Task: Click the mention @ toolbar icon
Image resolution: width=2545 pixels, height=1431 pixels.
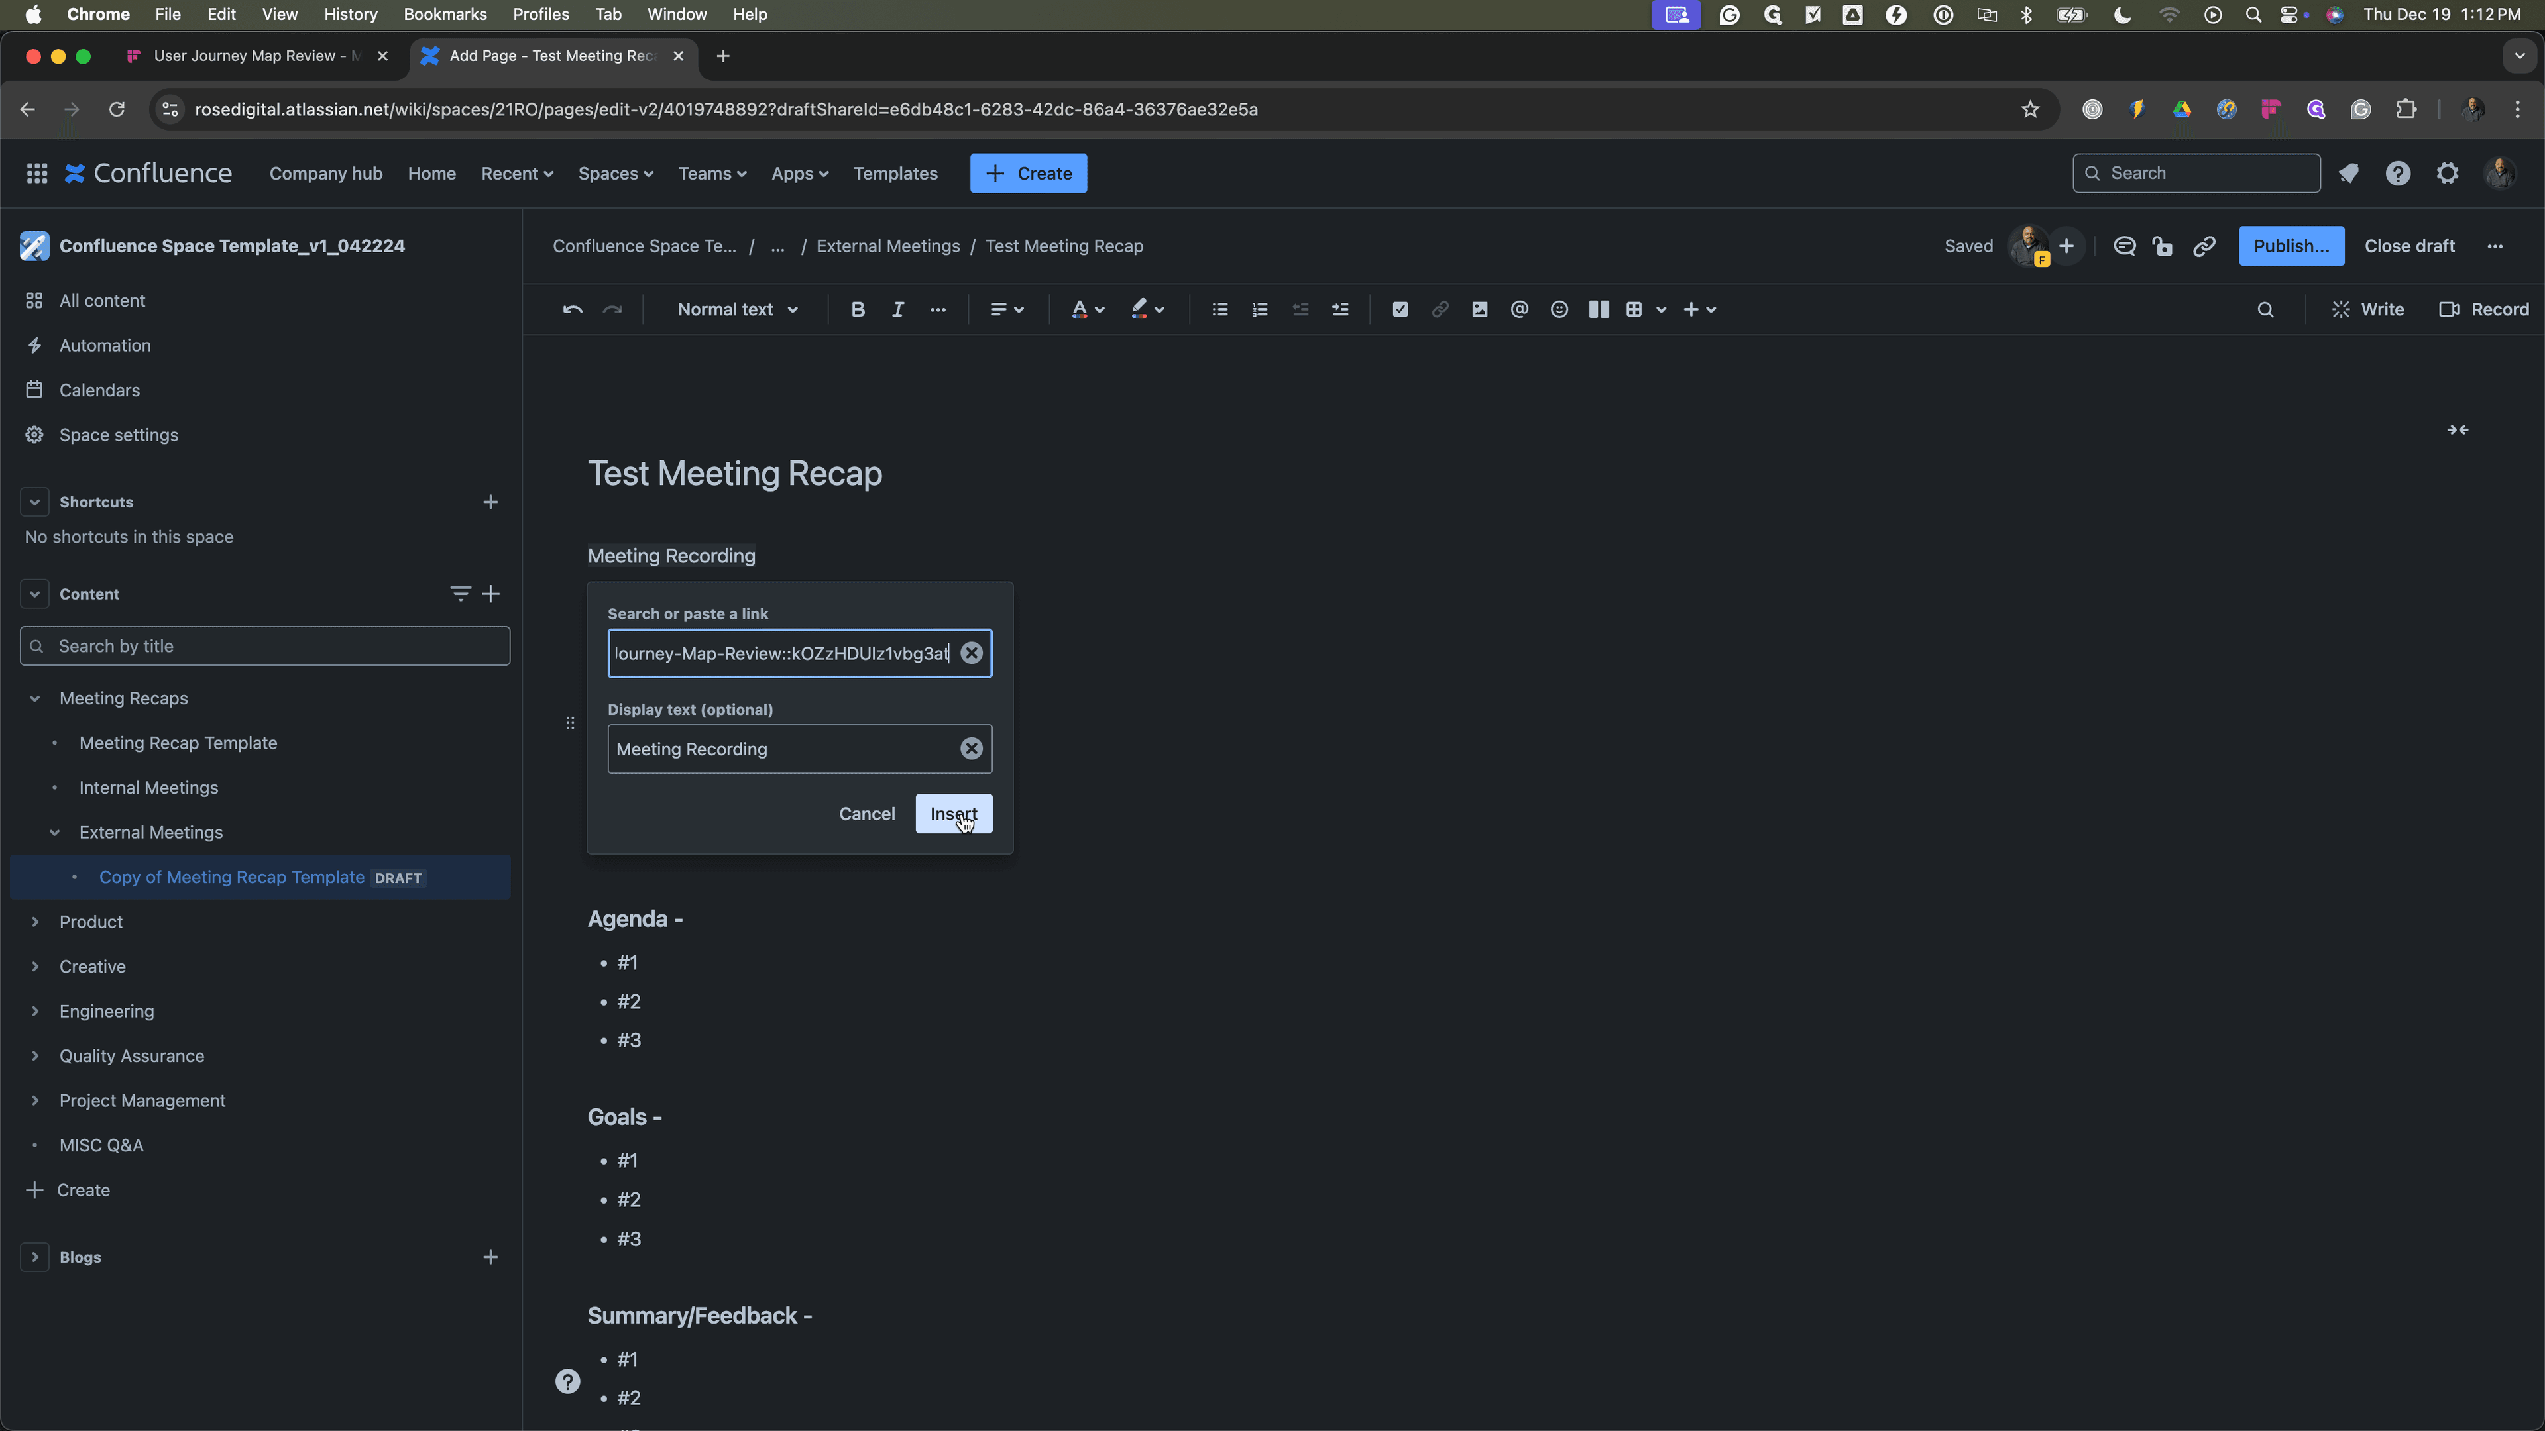Action: 1520,309
